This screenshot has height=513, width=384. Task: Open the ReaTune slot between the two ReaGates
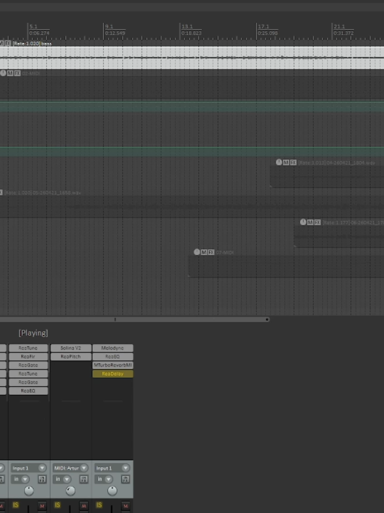pyautogui.click(x=28, y=374)
